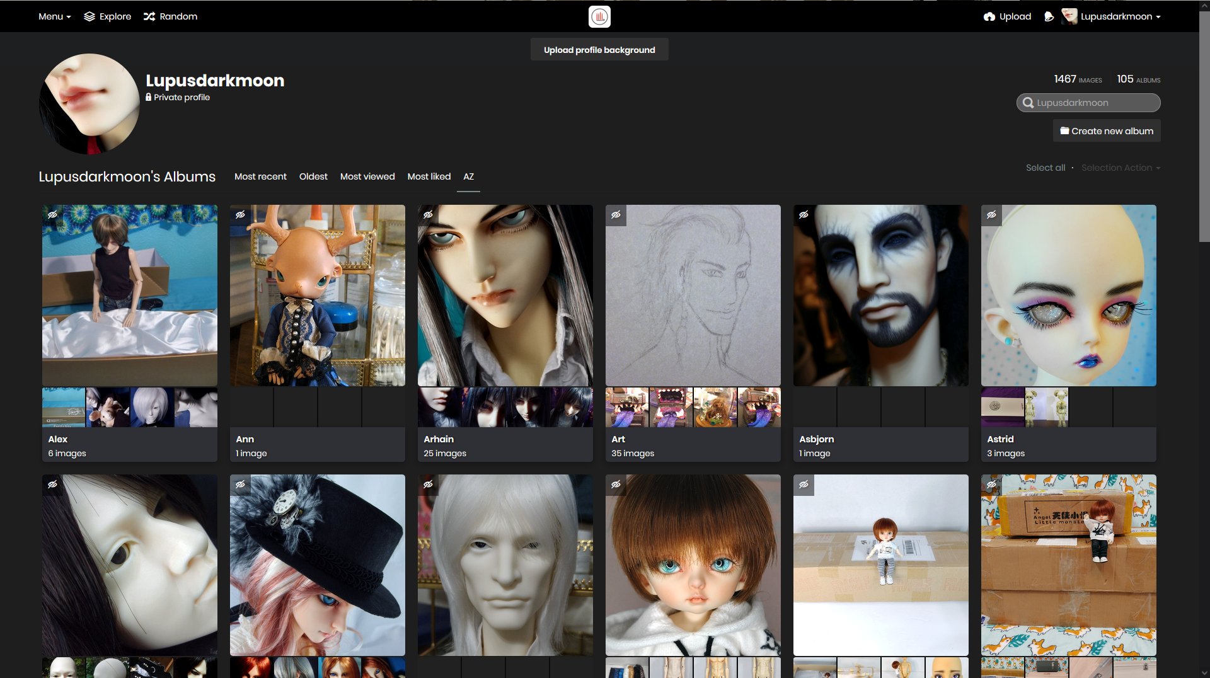
Task: Switch to Oldest tab
Action: (313, 176)
